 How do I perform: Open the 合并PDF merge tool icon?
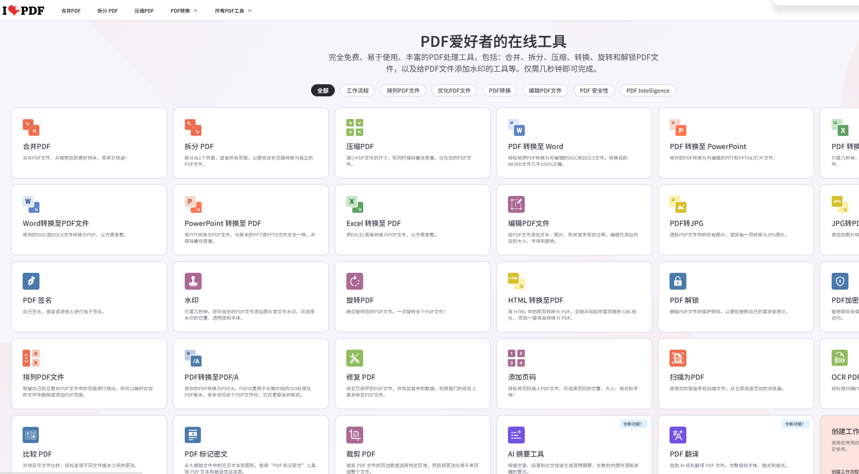coord(31,127)
